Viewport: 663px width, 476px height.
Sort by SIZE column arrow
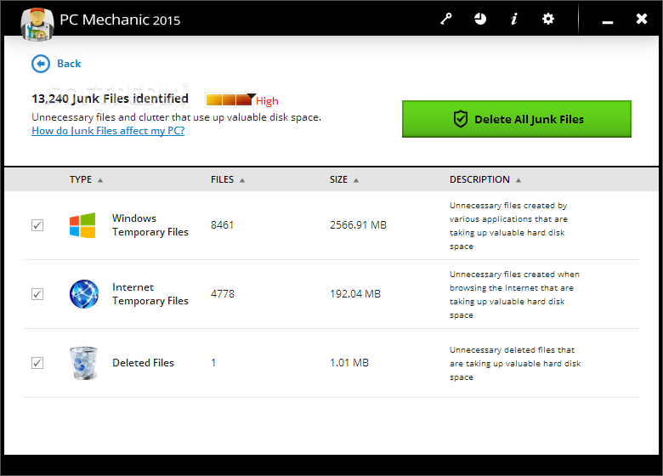click(356, 180)
